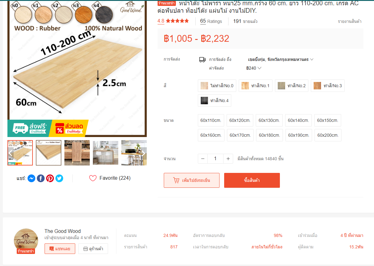The height and width of the screenshot is (266, 374).
Task: Share product on Twitter icon
Action: (59, 178)
